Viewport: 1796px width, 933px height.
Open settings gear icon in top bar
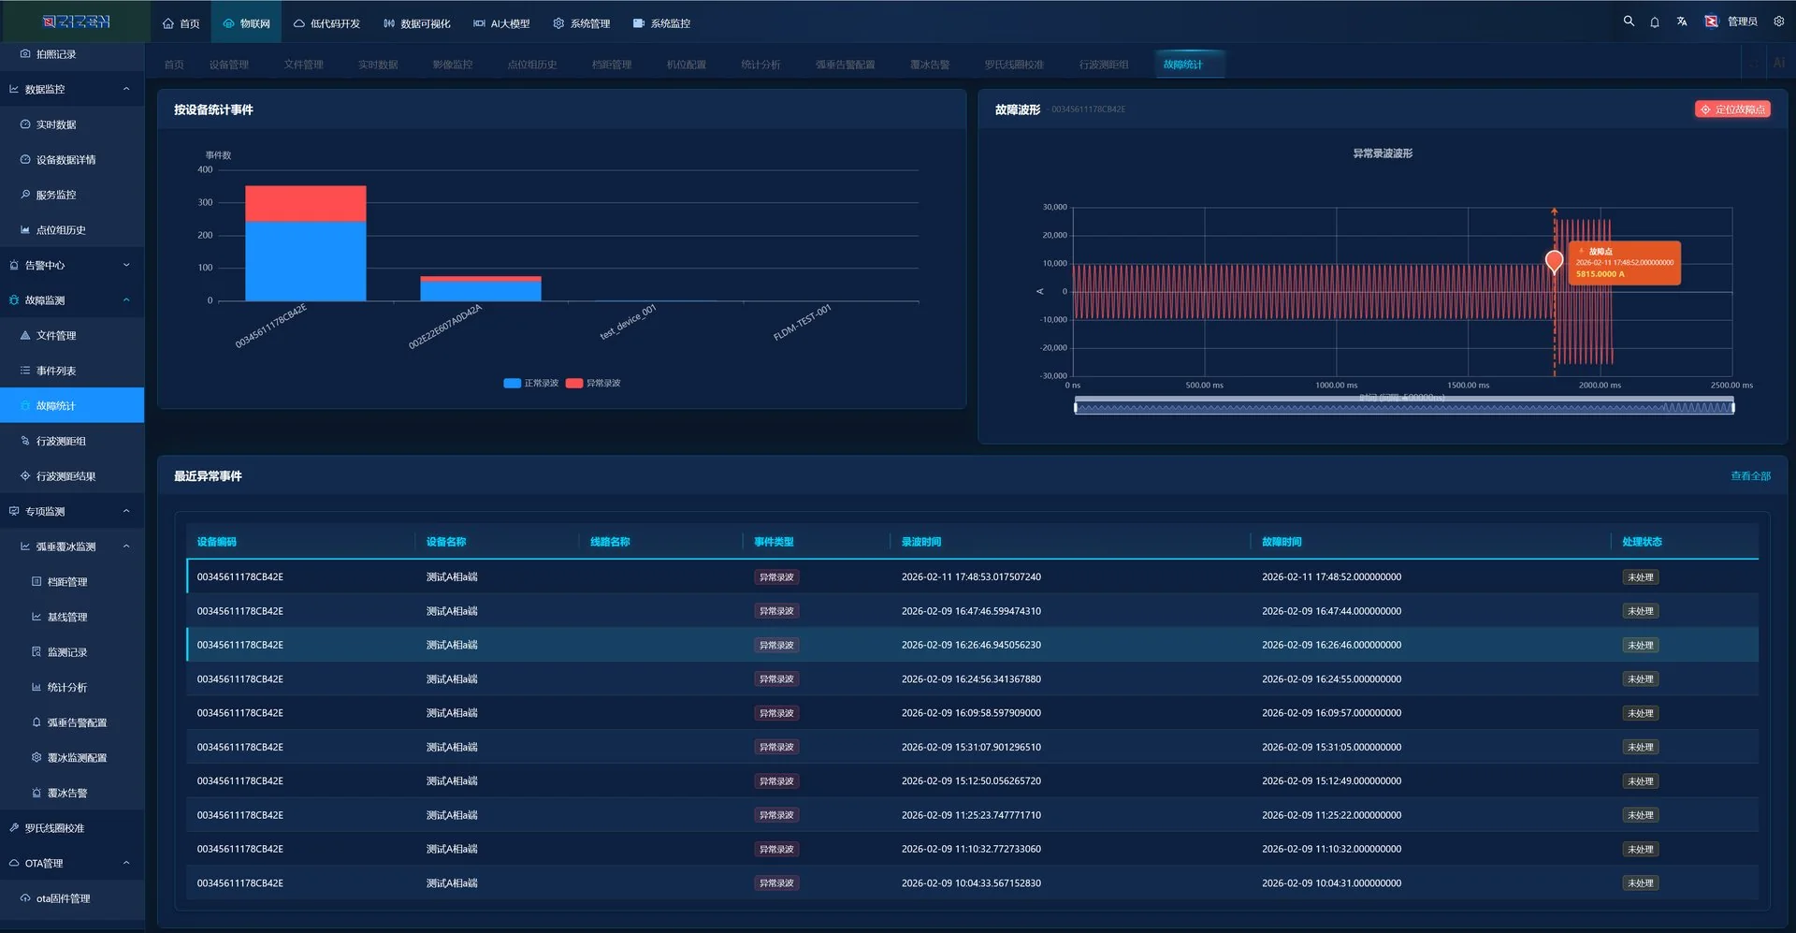(1778, 22)
